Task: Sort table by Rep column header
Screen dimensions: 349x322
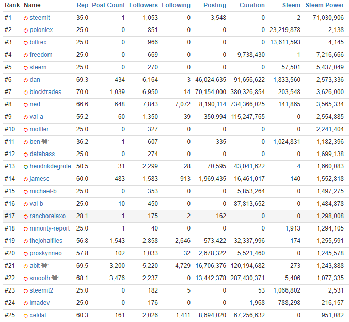Action: point(83,5)
